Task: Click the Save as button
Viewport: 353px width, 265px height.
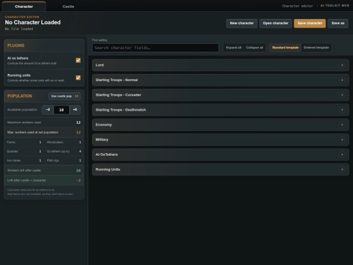Action: pos(338,23)
